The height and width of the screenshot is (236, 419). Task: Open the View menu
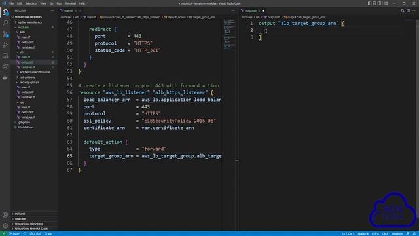pos(43,3)
